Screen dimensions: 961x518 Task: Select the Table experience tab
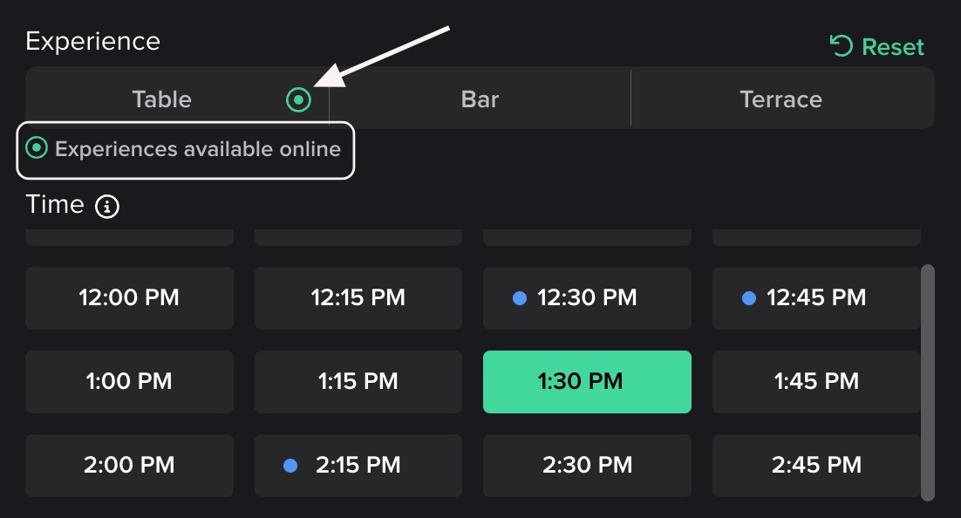[161, 99]
